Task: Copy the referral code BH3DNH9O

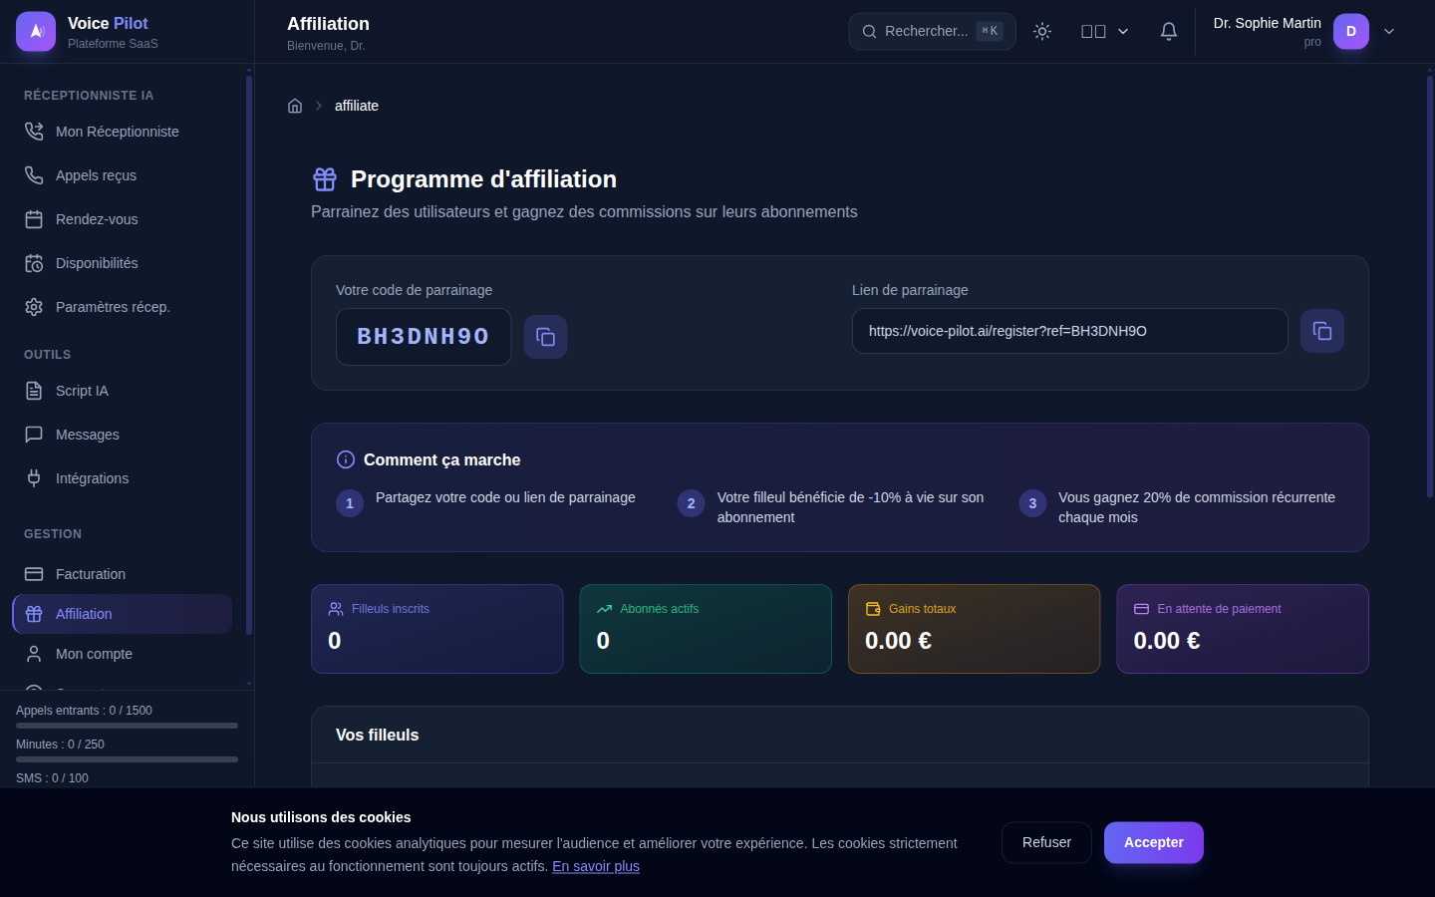Action: point(546,337)
